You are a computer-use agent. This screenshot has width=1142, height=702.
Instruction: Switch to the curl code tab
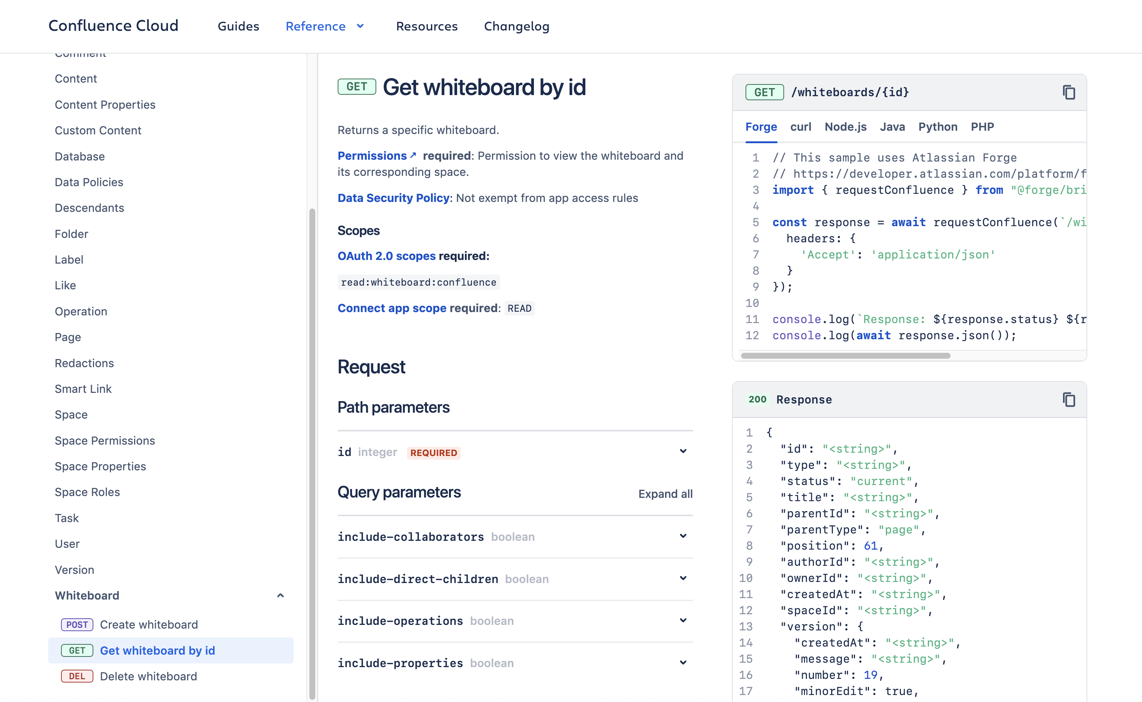801,127
